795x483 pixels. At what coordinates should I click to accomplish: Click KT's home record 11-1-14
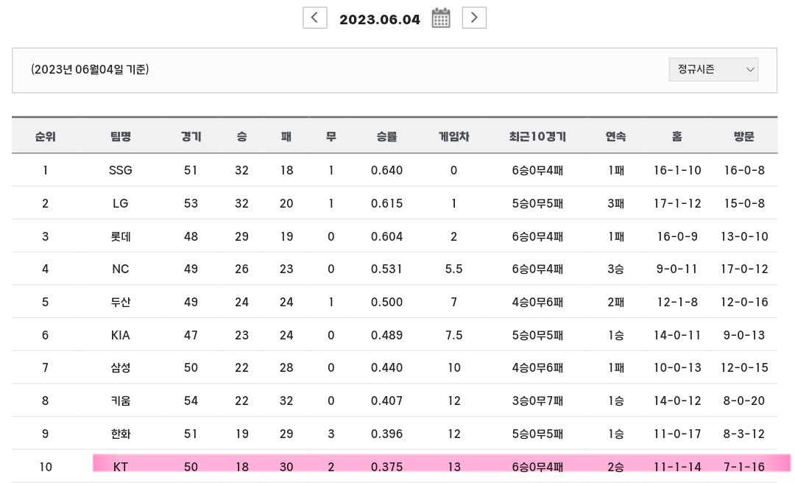(x=677, y=467)
